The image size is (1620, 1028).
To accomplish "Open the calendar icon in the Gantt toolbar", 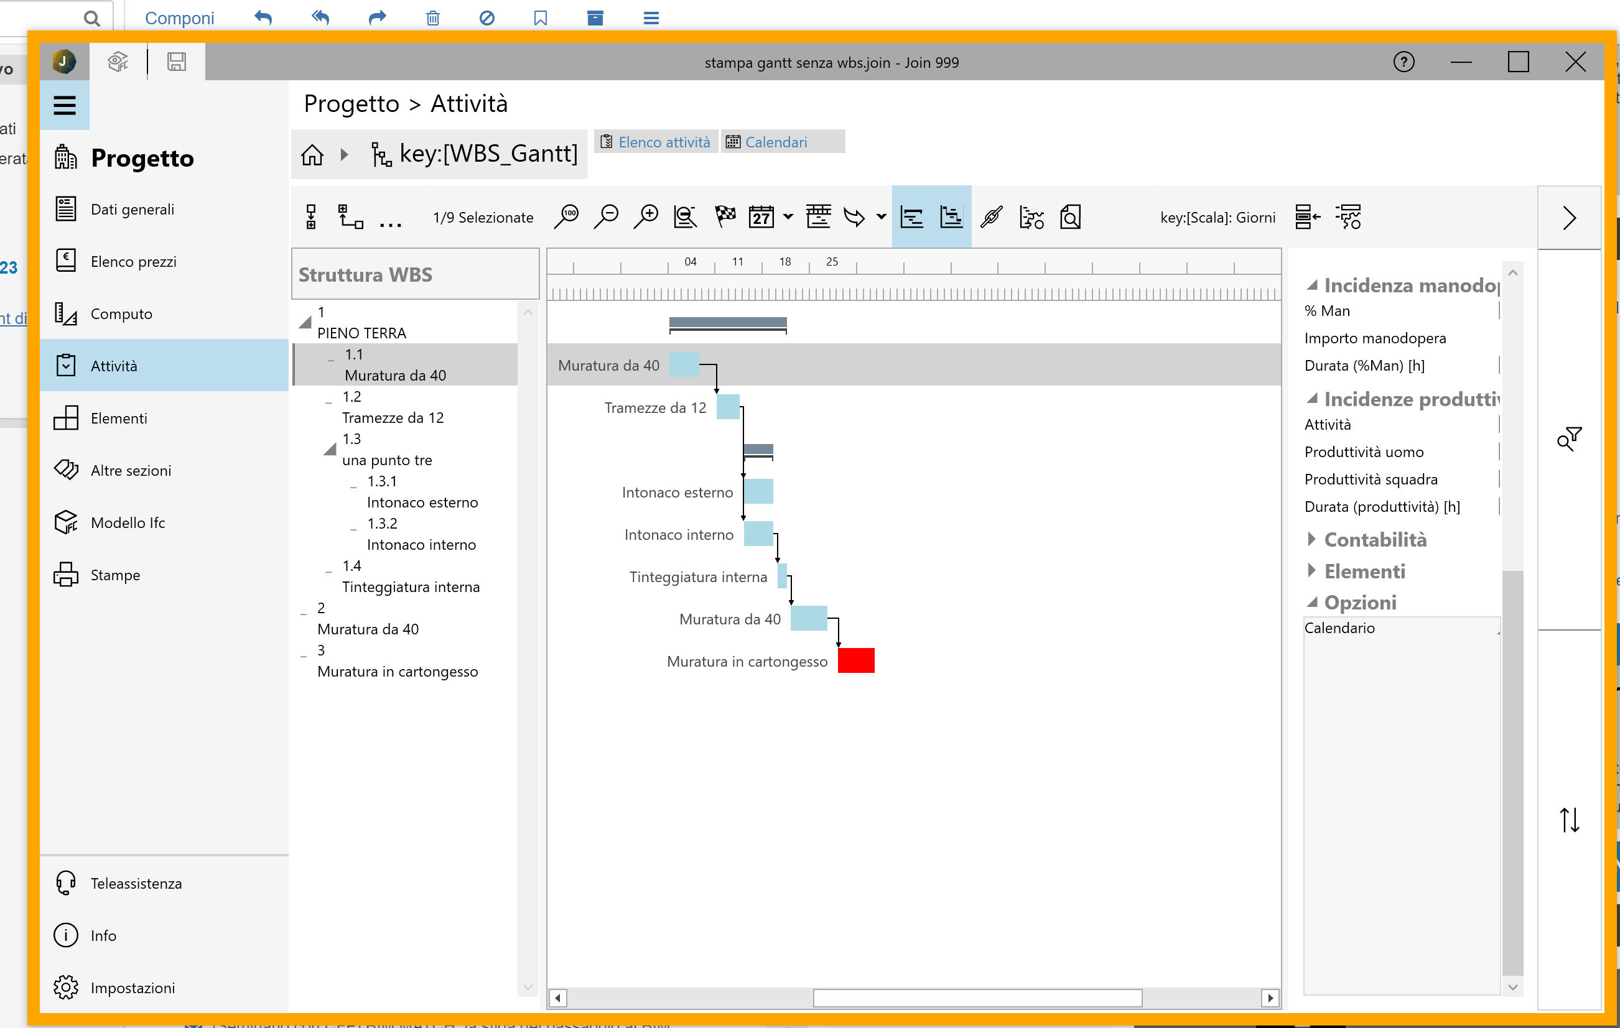I will coord(763,216).
